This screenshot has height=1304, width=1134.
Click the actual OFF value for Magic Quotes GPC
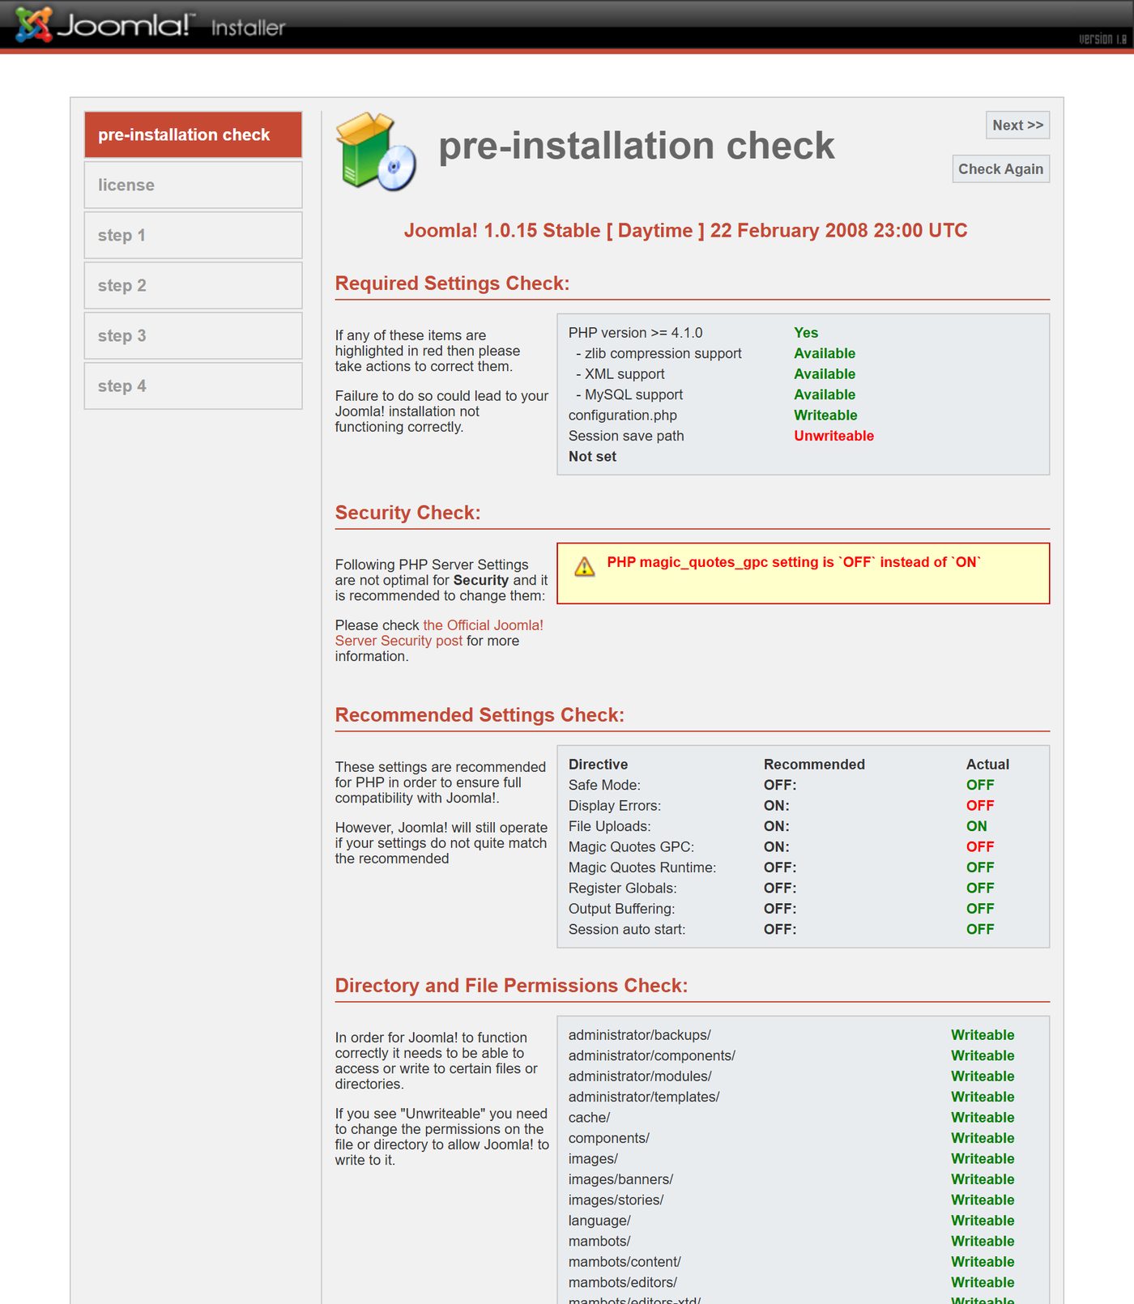(980, 847)
